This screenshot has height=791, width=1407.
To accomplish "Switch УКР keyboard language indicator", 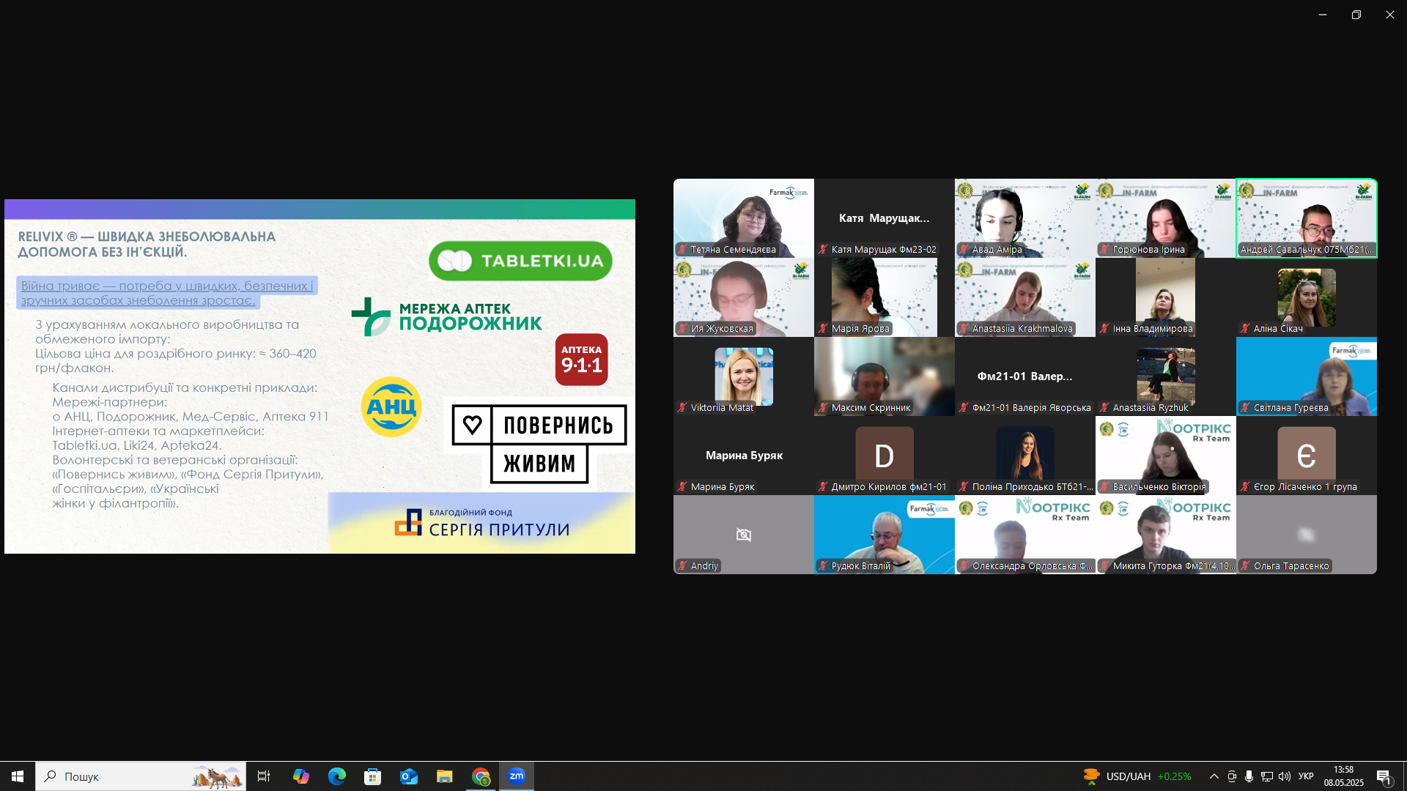I will click(x=1306, y=776).
